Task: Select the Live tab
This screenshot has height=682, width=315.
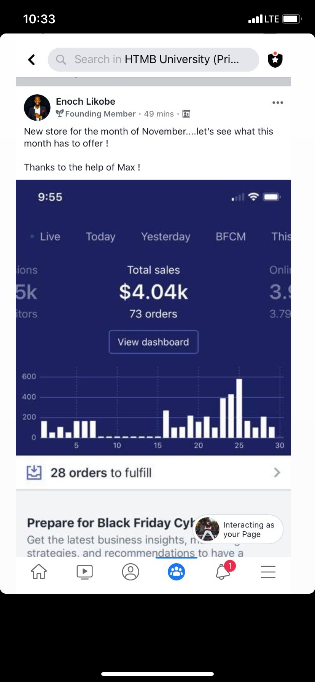Action: 49,237
